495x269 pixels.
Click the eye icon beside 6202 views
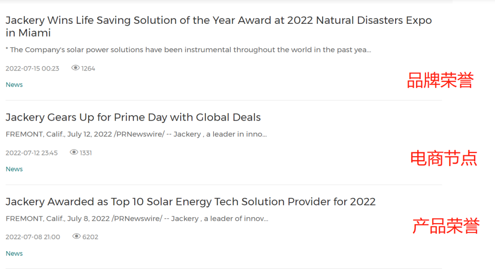(x=77, y=237)
